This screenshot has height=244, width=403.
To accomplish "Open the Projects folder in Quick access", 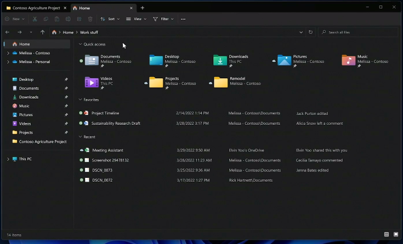I will (171, 83).
